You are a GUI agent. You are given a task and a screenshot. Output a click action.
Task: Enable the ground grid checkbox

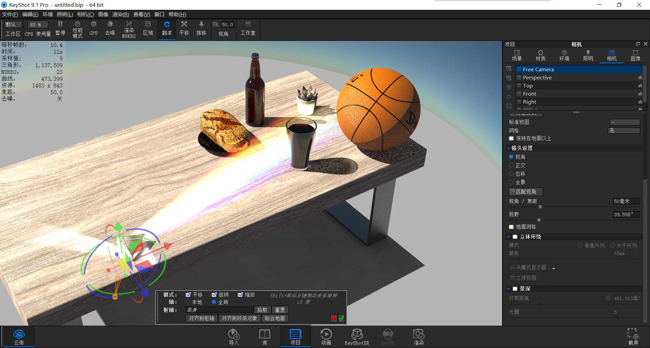[511, 227]
